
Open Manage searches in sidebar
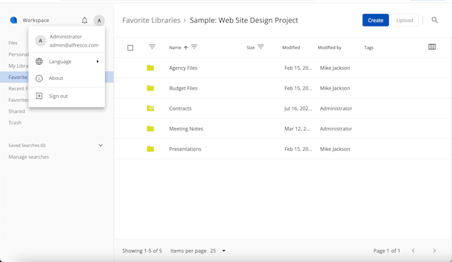coord(29,157)
